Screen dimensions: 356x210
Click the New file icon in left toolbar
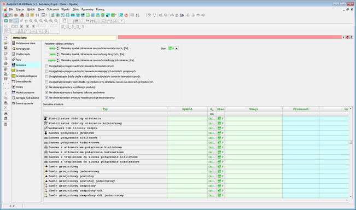point(5,38)
